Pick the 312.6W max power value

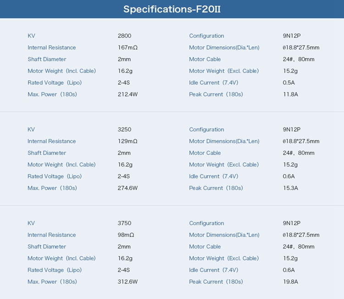click(x=128, y=282)
